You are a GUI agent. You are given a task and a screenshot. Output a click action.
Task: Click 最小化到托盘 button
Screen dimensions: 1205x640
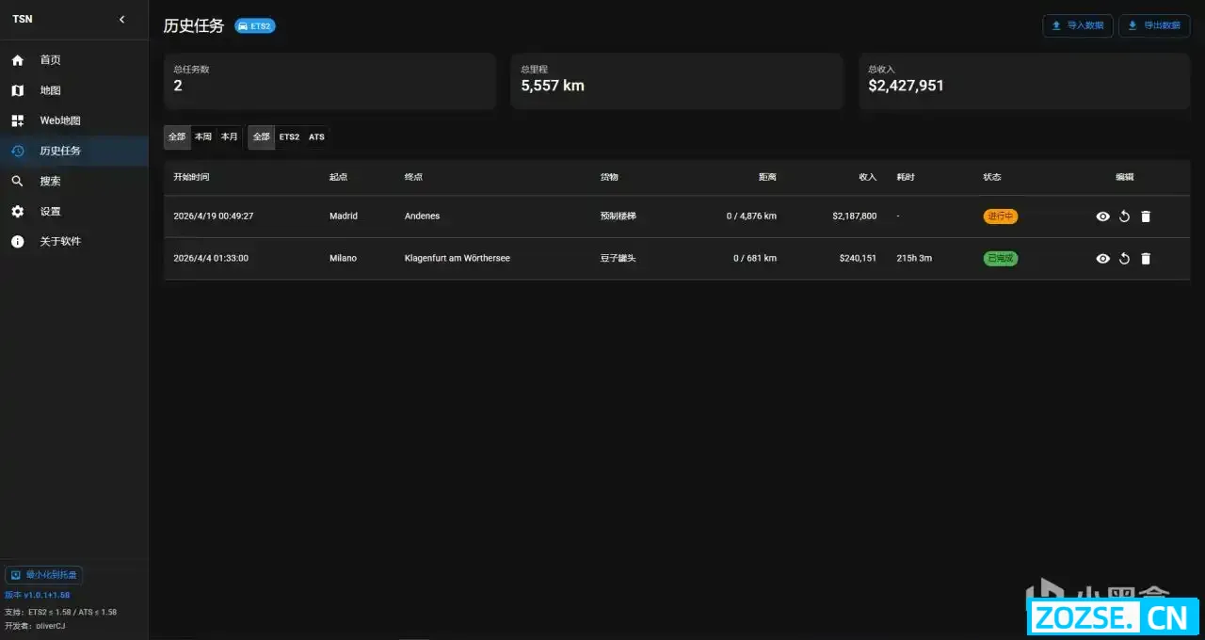tap(44, 574)
